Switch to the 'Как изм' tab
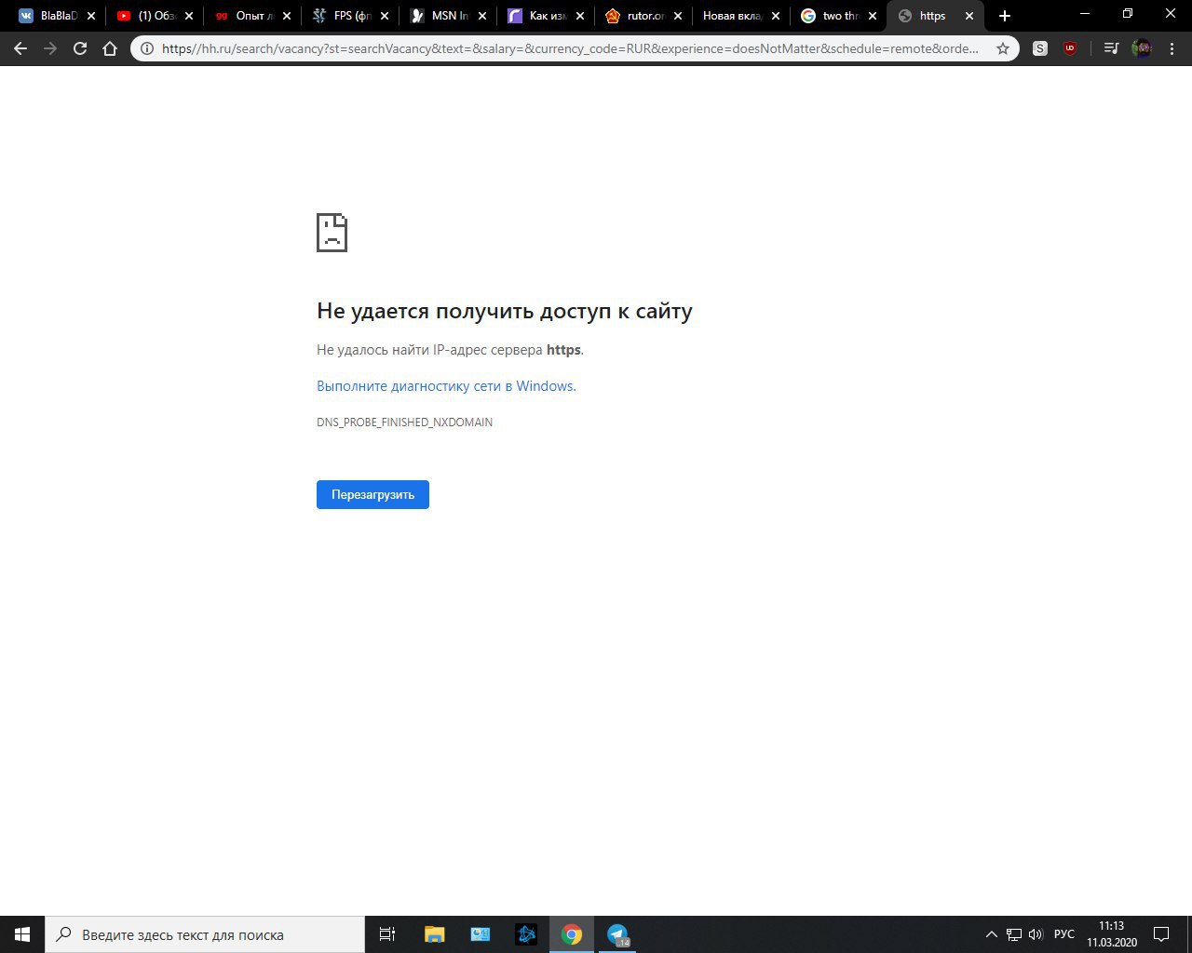This screenshot has height=953, width=1192. (x=546, y=16)
